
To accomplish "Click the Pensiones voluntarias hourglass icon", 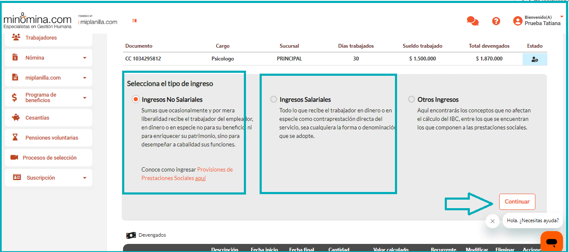I will coord(15,137).
